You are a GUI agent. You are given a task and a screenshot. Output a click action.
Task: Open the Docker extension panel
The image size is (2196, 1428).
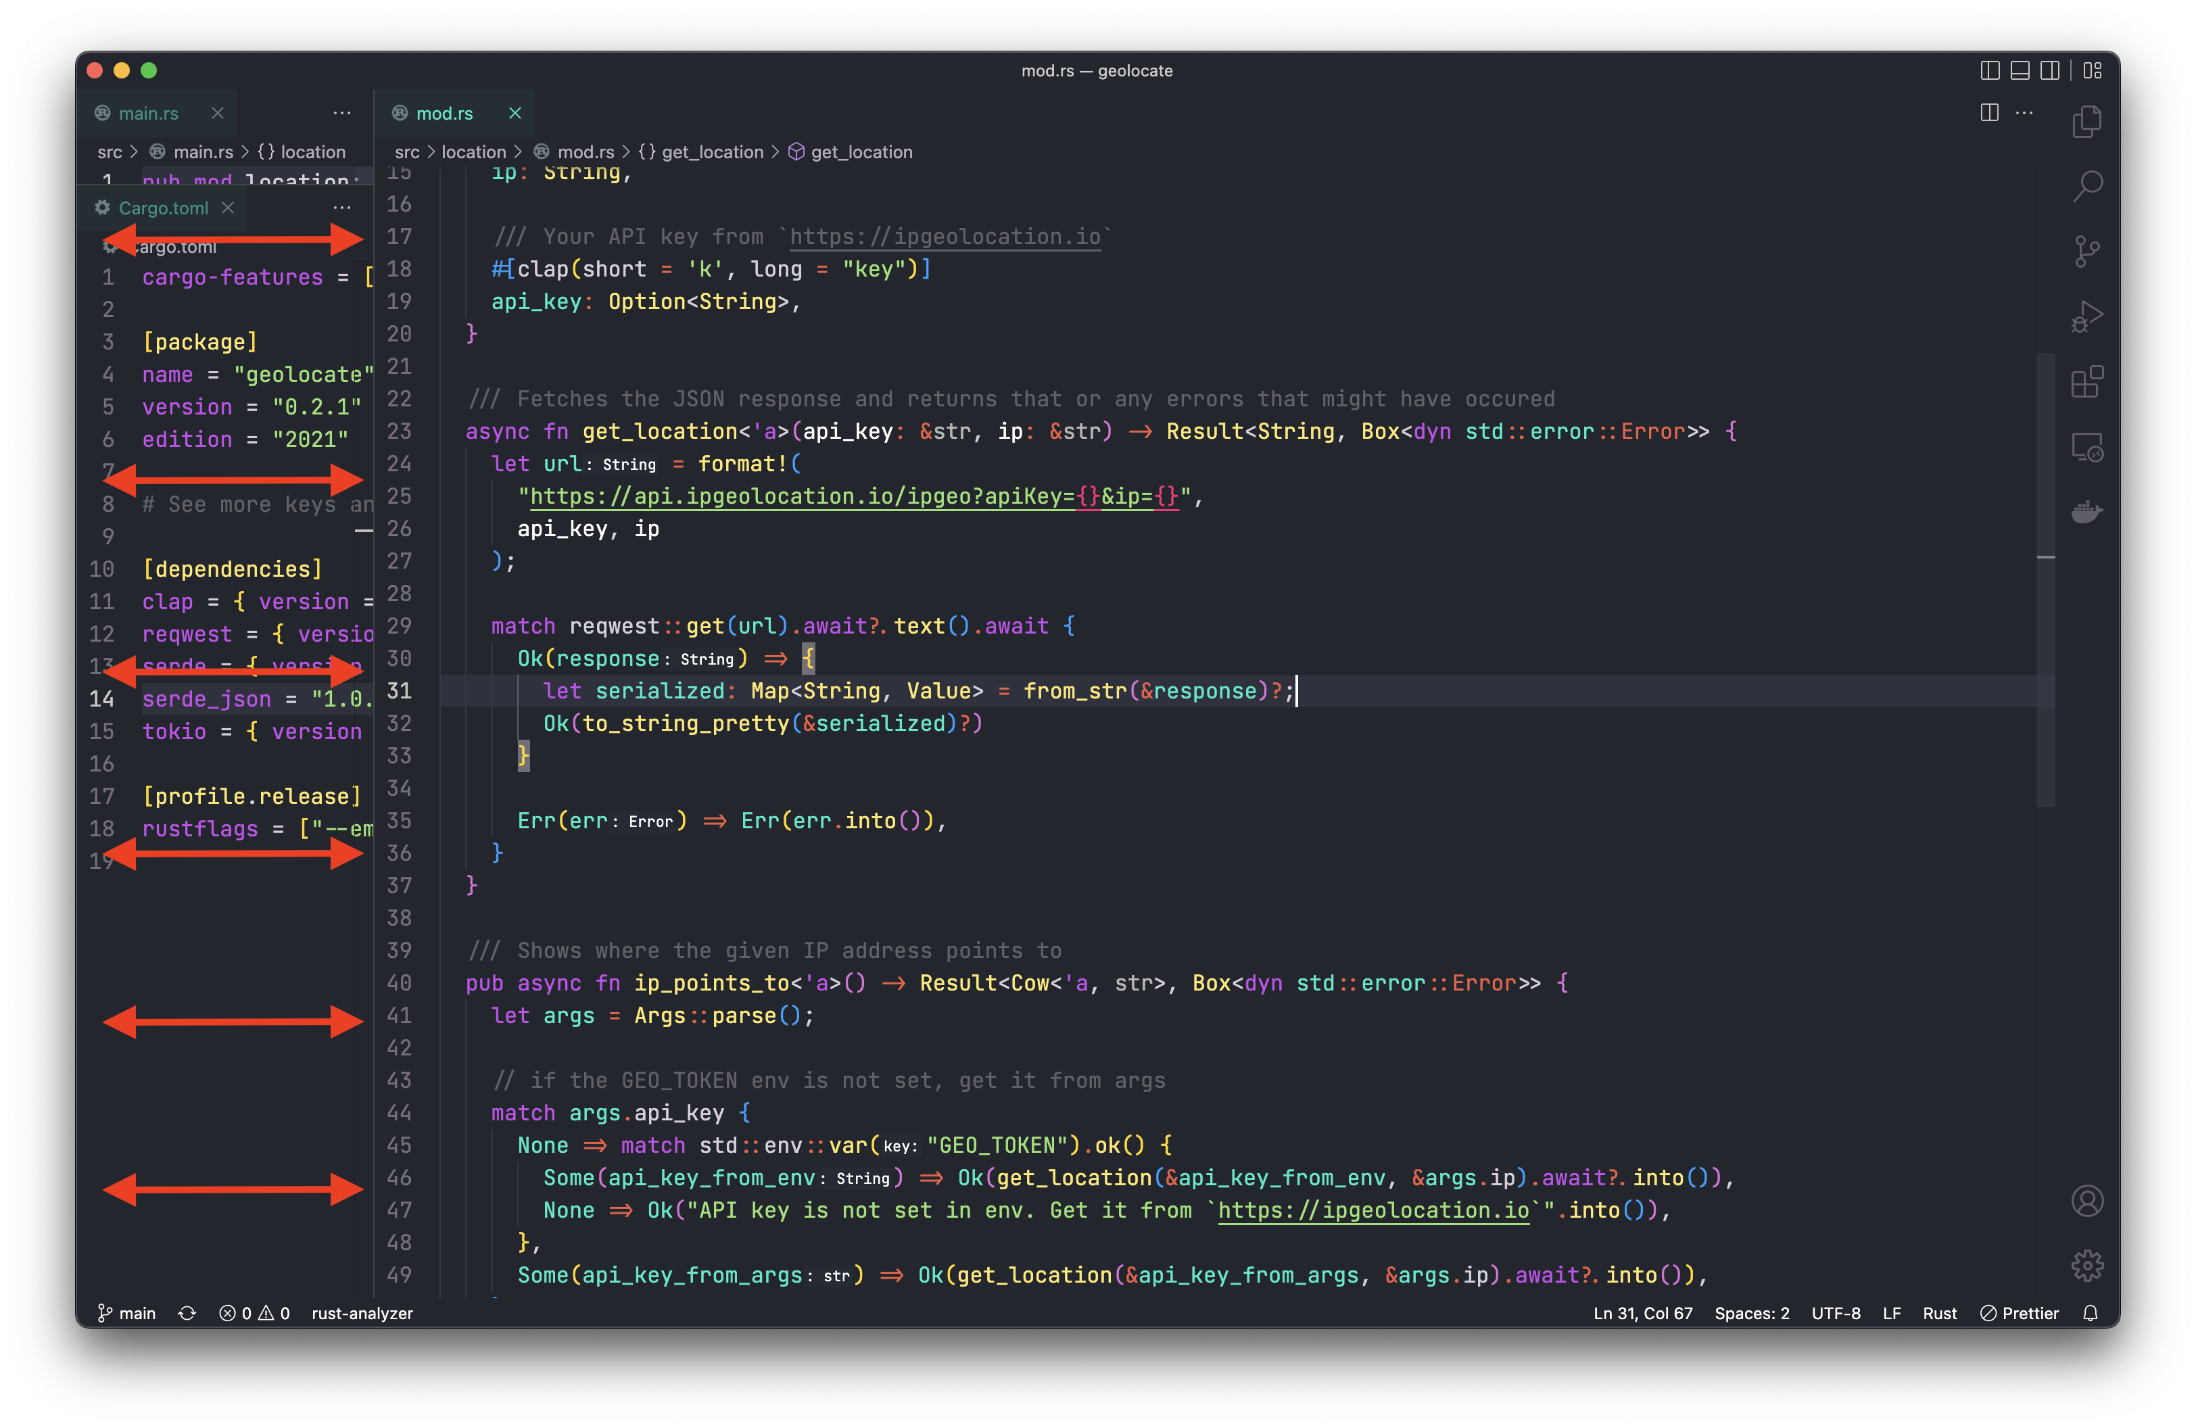pyautogui.click(x=2088, y=513)
